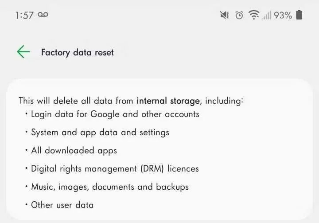
Task: Tap the bullet dot before Other user data
Action: [x=26, y=205]
